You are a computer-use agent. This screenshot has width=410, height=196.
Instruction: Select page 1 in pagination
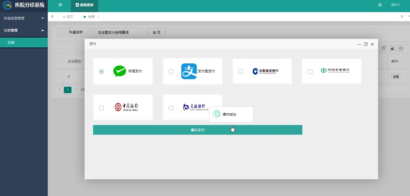(68, 90)
